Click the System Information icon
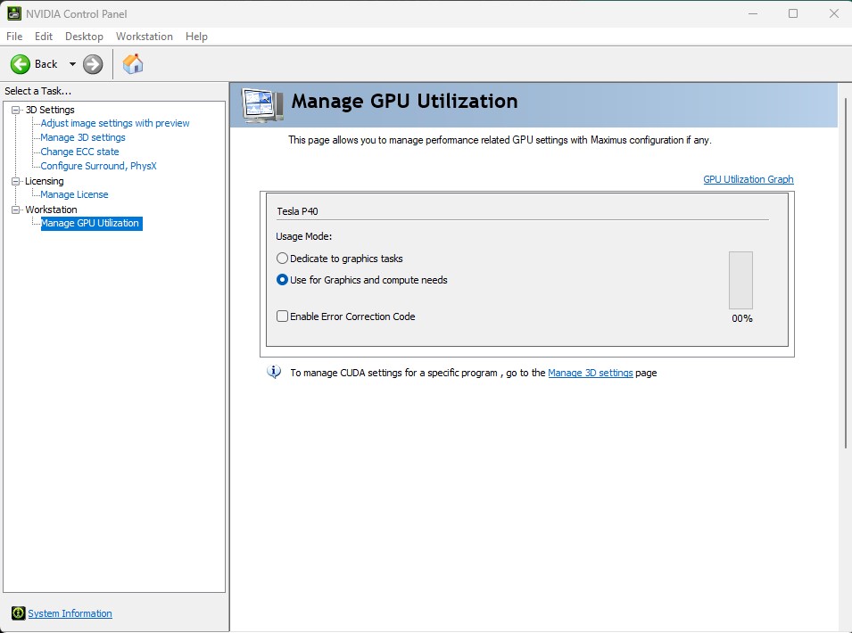The height and width of the screenshot is (633, 852). point(18,613)
